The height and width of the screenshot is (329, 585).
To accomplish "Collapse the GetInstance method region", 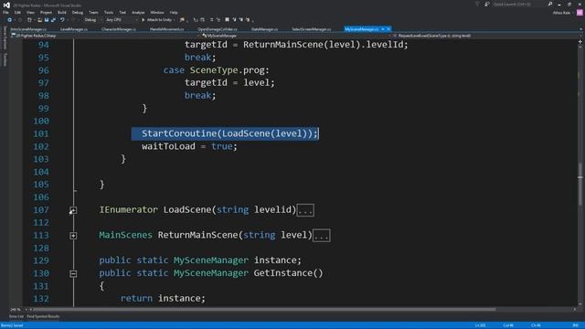I will [x=73, y=274].
